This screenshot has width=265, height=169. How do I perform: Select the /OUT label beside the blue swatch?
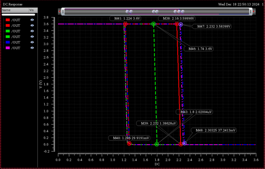16,42
